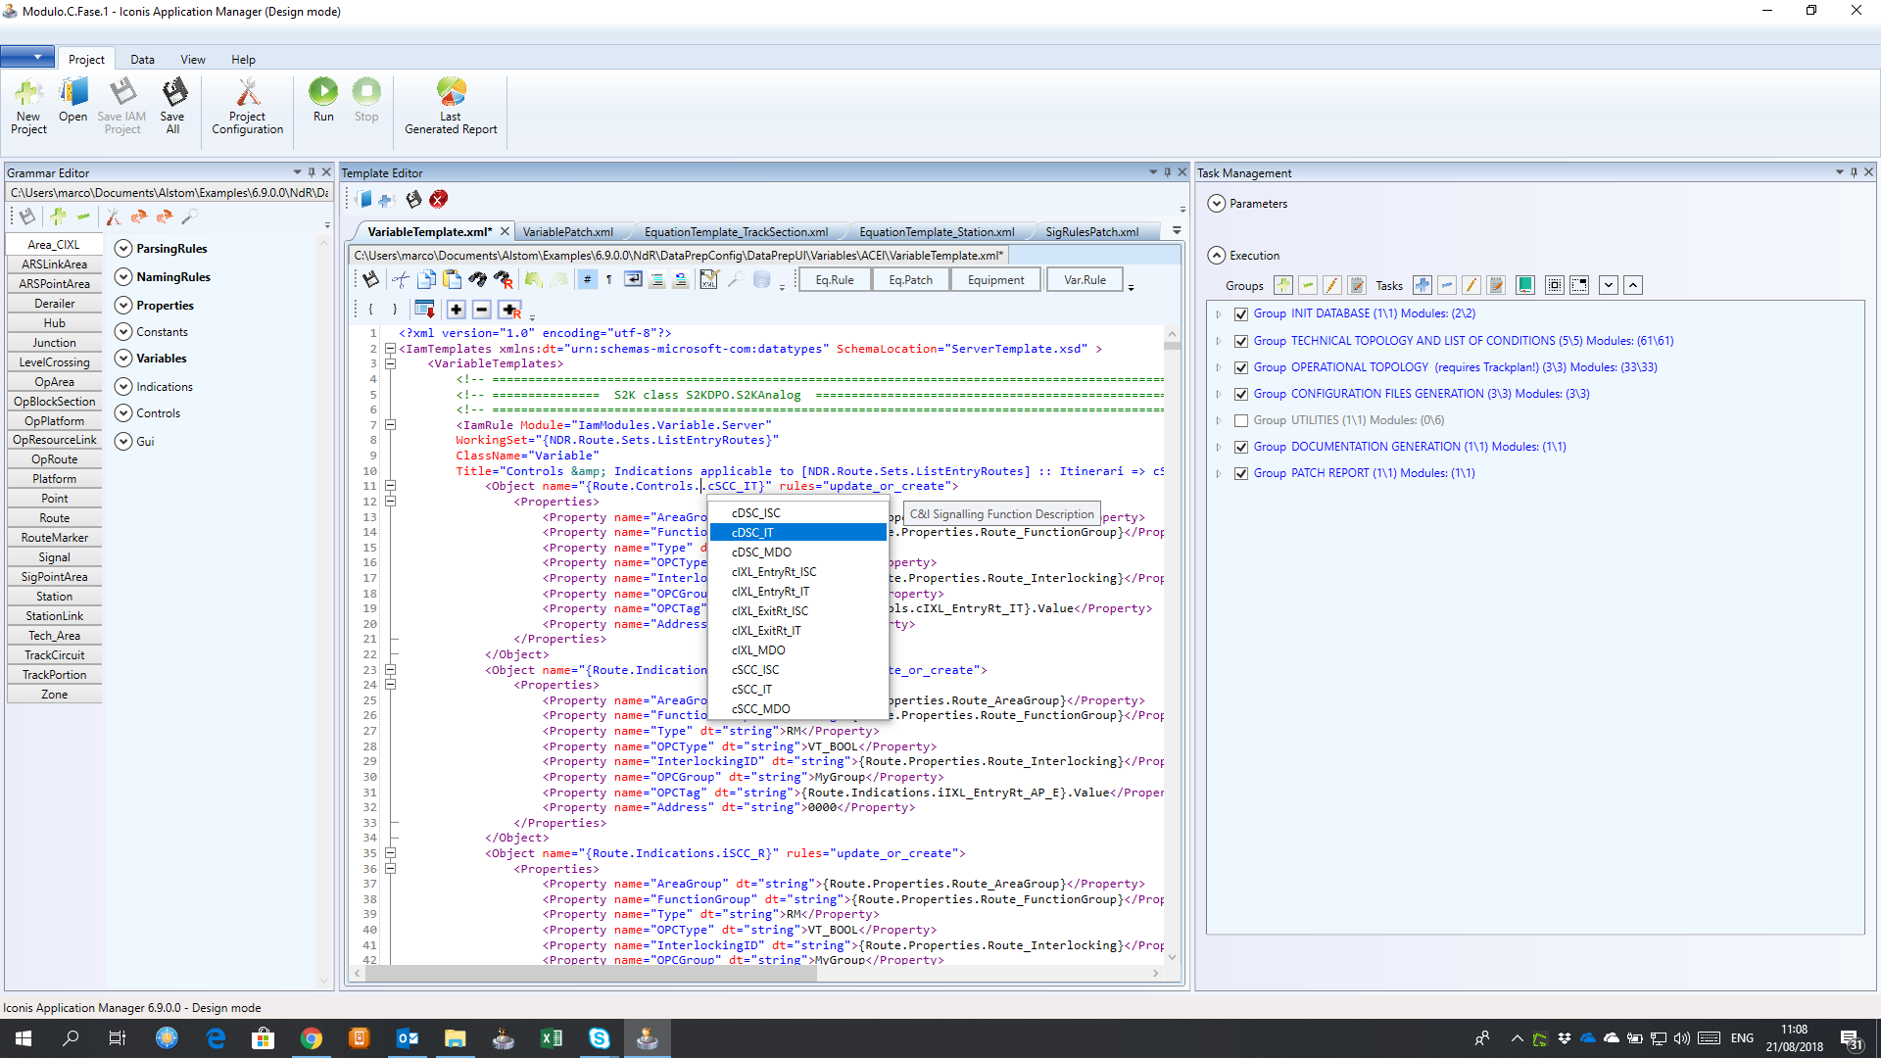The image size is (1881, 1058).
Task: Expand the Parameters section
Action: 1217,204
